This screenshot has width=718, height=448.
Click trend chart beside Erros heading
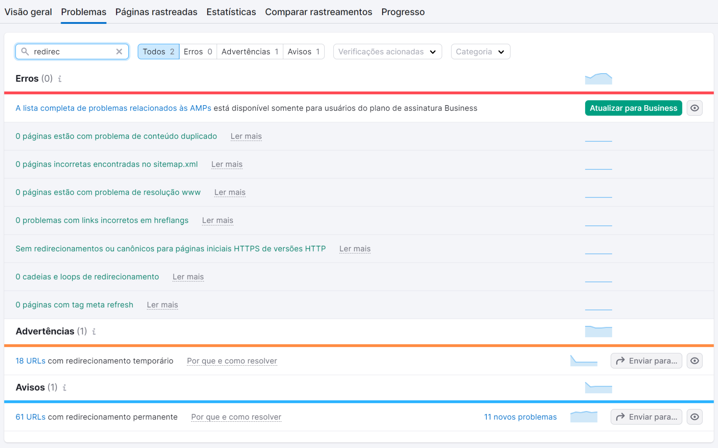598,79
